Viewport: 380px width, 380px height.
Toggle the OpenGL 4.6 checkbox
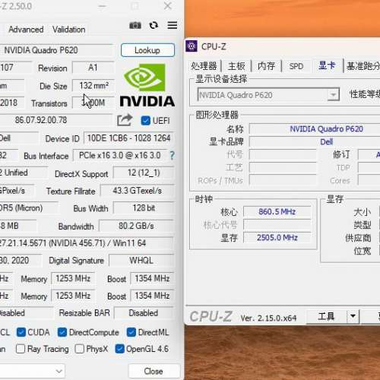pos(119,349)
